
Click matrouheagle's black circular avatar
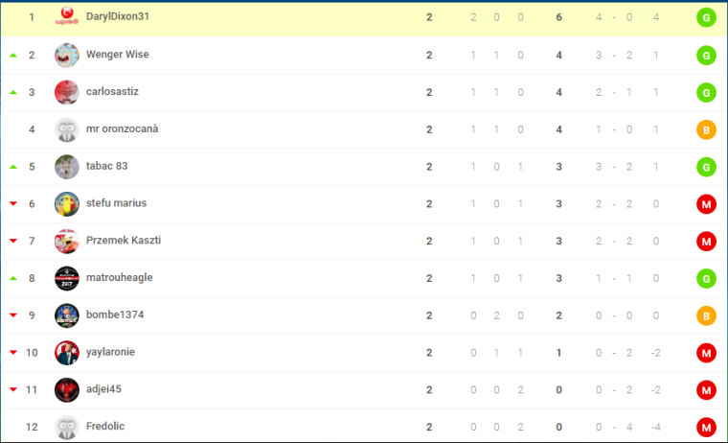coord(67,278)
